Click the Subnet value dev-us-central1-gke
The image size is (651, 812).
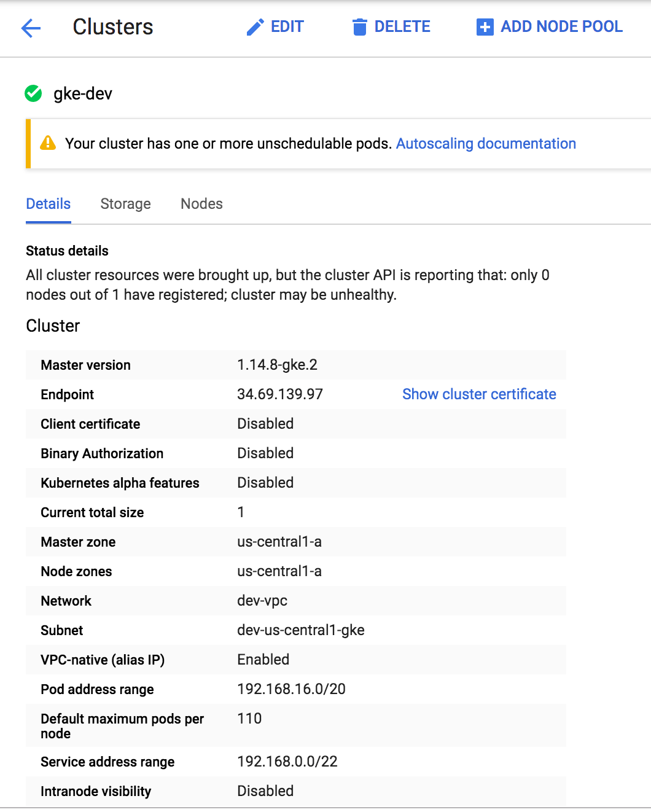301,630
